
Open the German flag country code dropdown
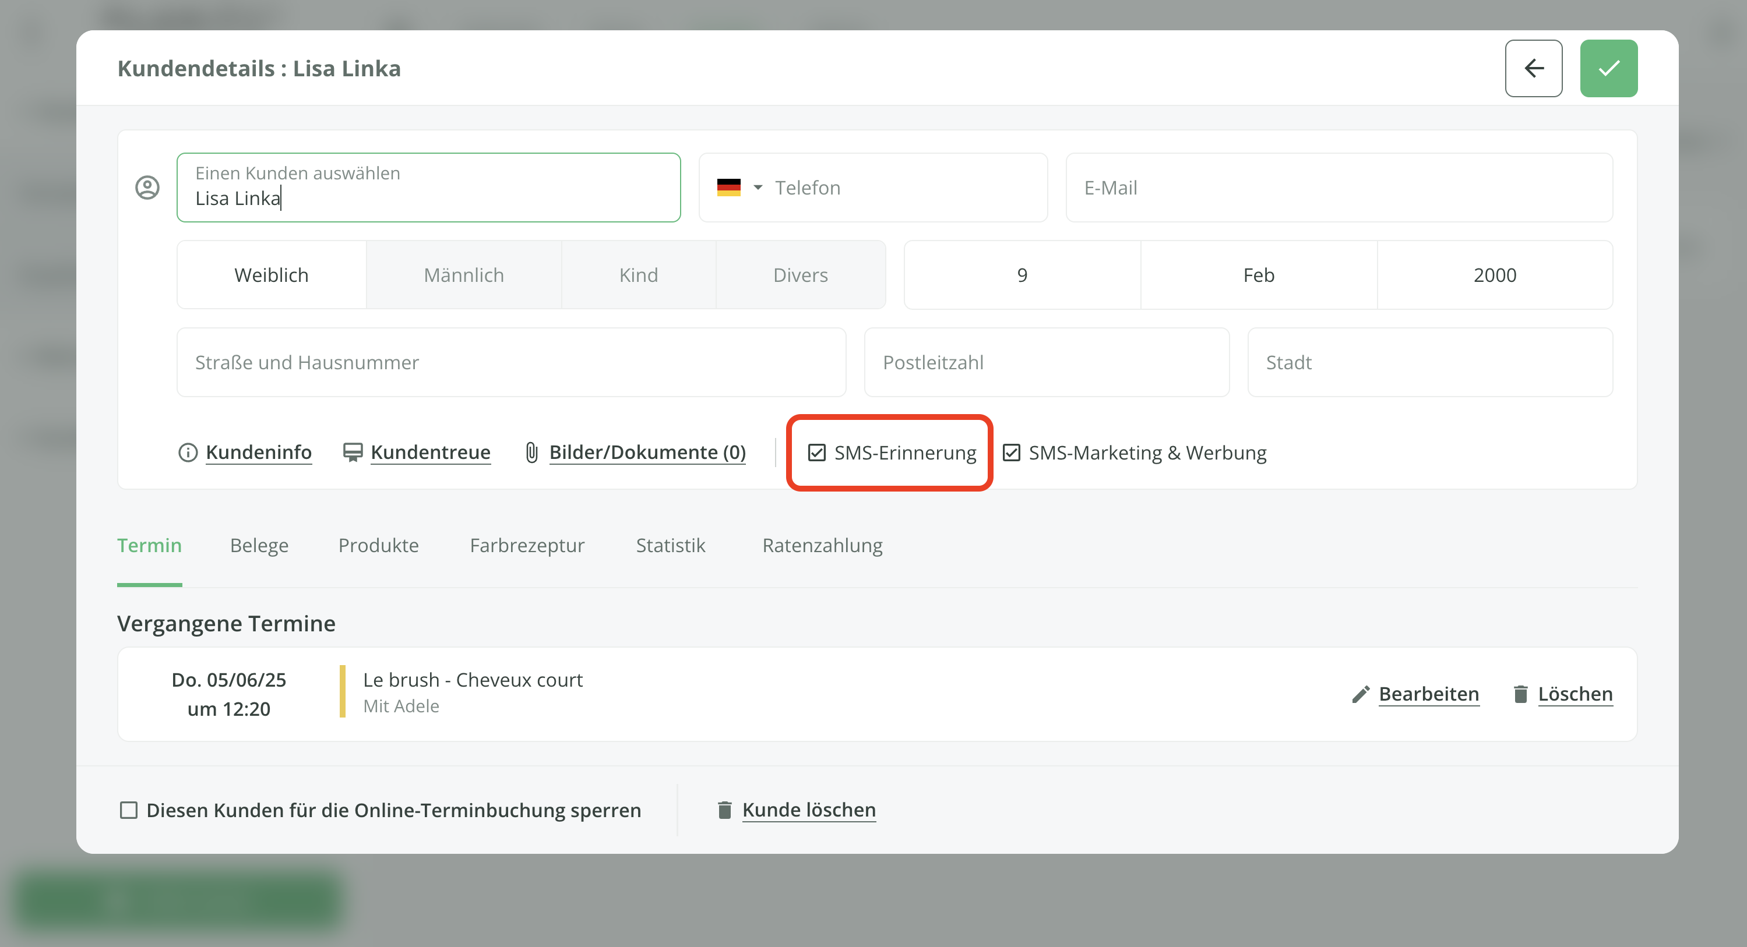pyautogui.click(x=739, y=188)
